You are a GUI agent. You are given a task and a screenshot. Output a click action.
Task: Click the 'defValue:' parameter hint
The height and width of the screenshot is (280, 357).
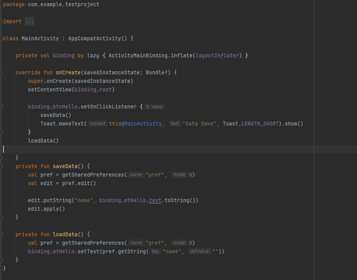tap(200, 251)
